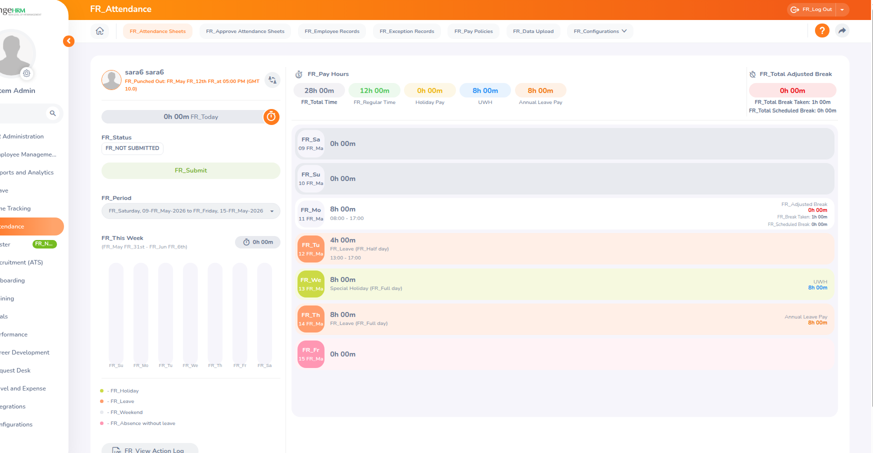Switch to FR_Exception Records tab

tap(407, 31)
